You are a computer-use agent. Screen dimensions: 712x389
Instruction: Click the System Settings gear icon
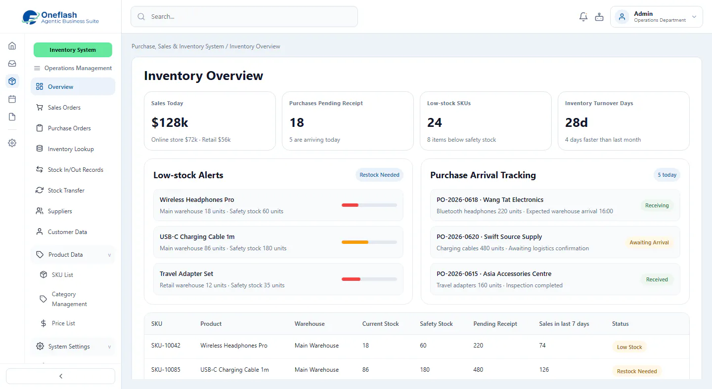[40, 347]
